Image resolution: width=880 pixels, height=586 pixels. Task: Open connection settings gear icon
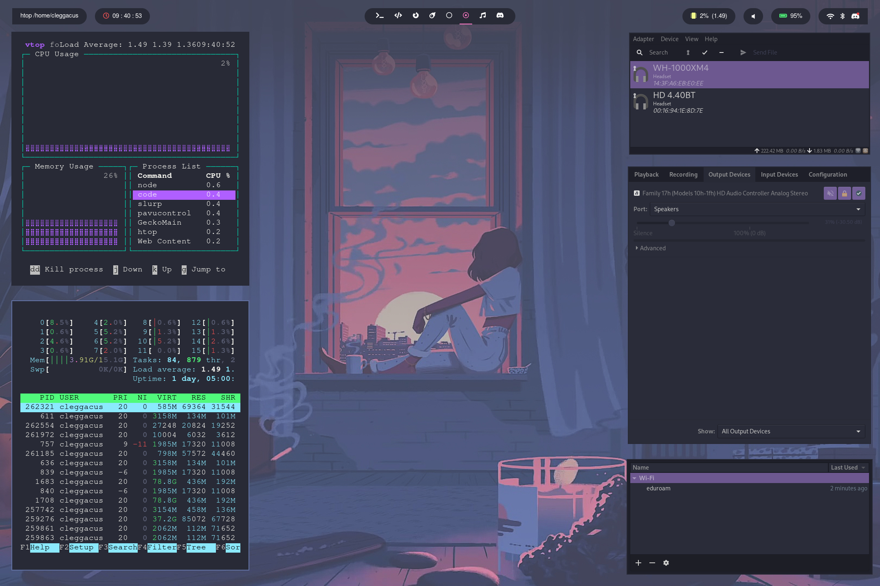(x=666, y=563)
